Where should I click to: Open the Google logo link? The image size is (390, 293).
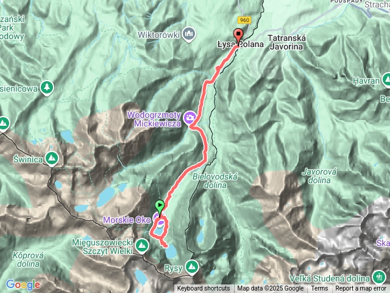(23, 285)
